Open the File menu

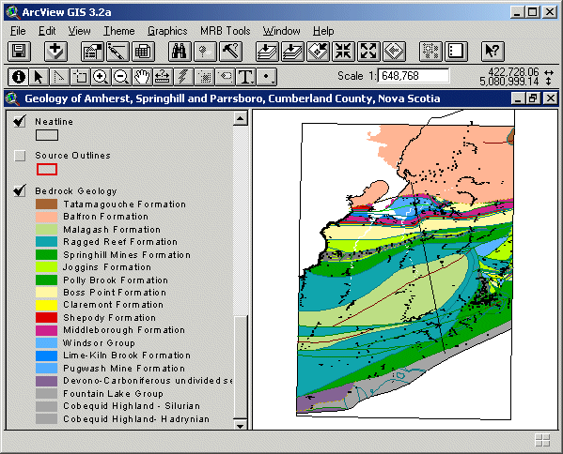click(x=18, y=31)
